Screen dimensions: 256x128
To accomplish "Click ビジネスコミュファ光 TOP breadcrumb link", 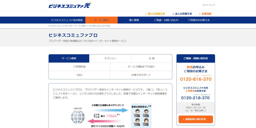I will pyautogui.click(x=60, y=26).
